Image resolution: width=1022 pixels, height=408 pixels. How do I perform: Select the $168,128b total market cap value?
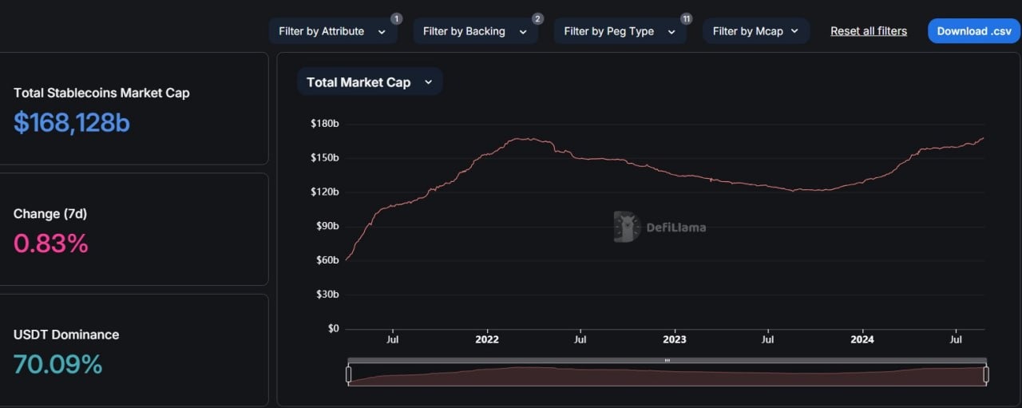pyautogui.click(x=72, y=122)
